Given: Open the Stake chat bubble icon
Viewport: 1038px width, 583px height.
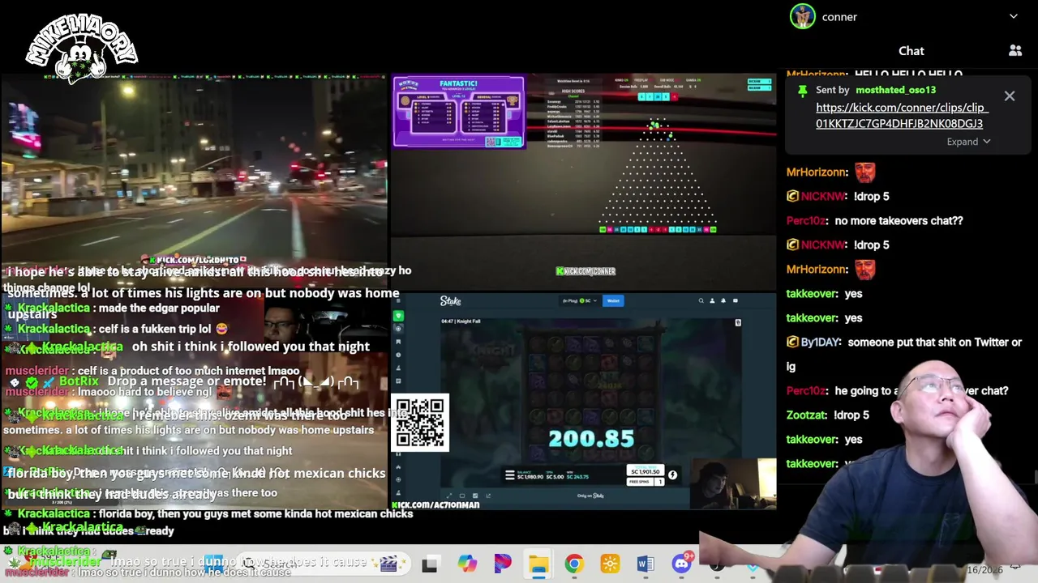Looking at the screenshot, I should click(736, 301).
